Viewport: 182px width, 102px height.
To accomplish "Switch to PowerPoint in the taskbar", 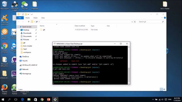I will click(x=49, y=99).
